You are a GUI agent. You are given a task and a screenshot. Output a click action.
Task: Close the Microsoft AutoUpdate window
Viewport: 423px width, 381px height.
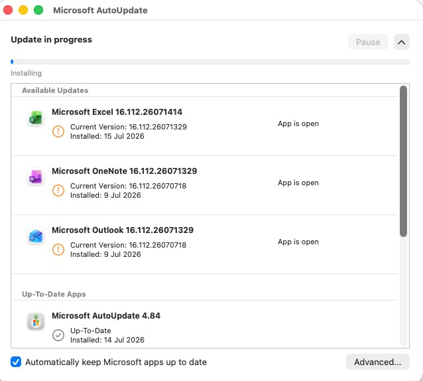click(x=8, y=10)
